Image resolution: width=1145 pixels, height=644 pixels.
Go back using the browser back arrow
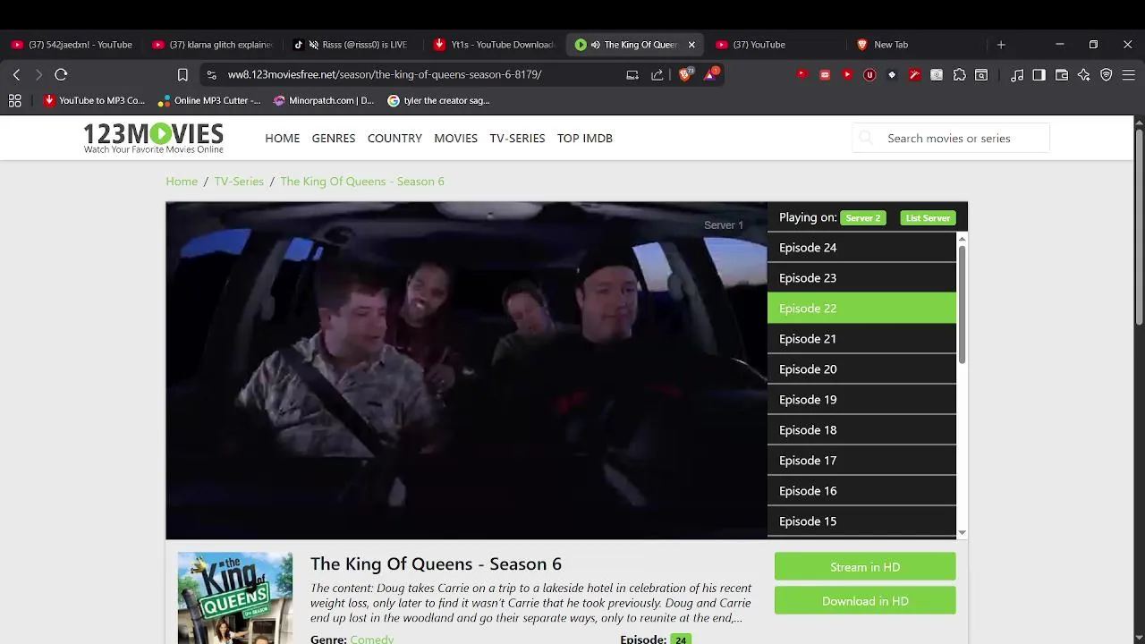click(16, 75)
